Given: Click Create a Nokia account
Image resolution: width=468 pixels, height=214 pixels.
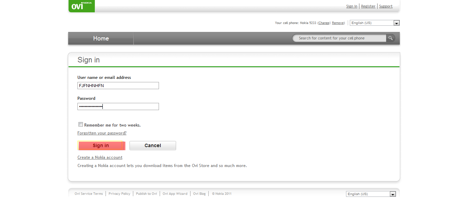Looking at the screenshot, I should point(100,157).
